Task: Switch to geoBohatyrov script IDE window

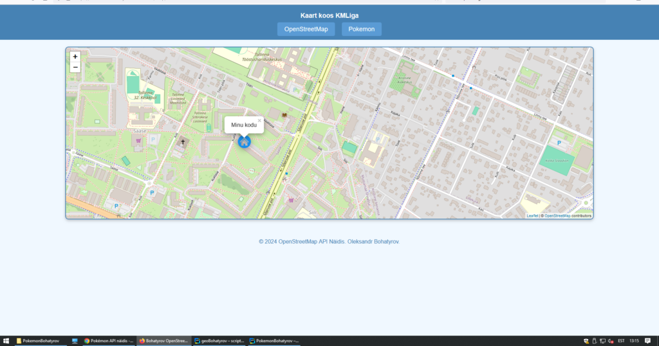Action: [219, 341]
